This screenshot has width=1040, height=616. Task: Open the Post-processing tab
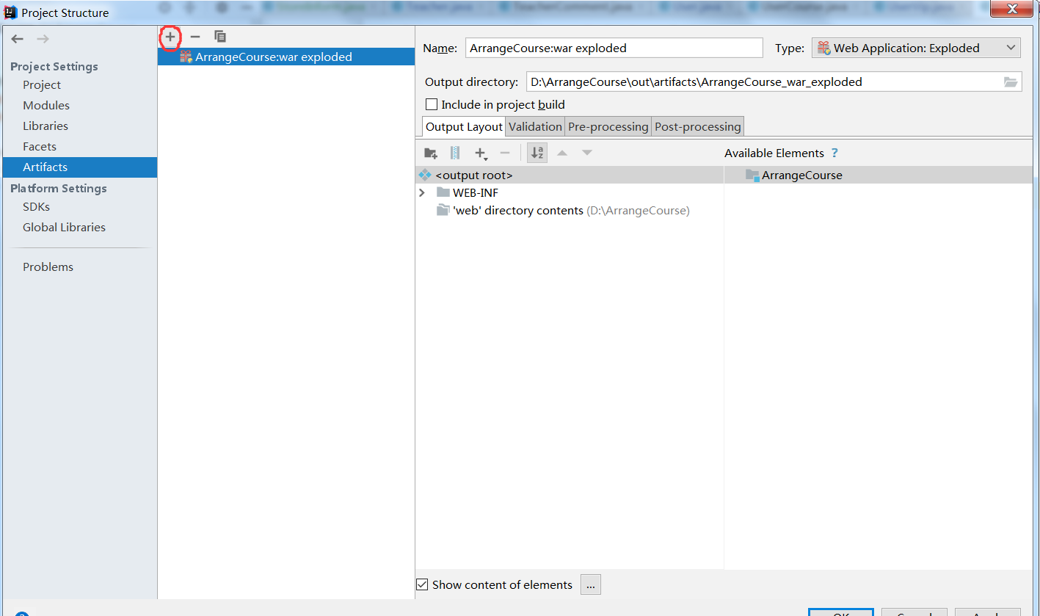pyautogui.click(x=698, y=126)
